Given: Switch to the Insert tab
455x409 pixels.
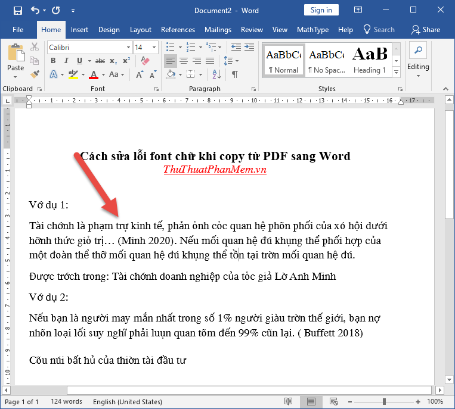Looking at the screenshot, I should [x=79, y=30].
